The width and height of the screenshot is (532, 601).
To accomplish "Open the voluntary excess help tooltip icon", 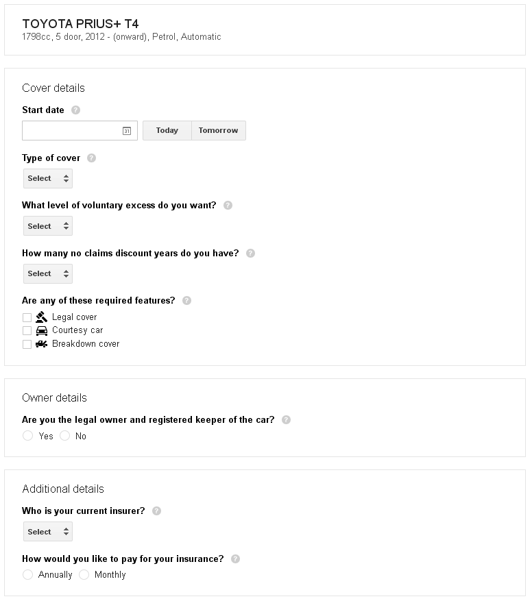I will tap(228, 206).
